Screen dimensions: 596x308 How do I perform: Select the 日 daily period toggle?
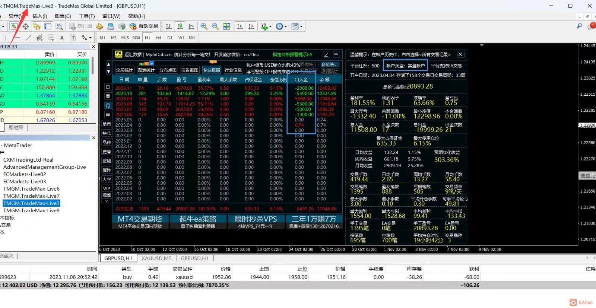click(x=108, y=87)
